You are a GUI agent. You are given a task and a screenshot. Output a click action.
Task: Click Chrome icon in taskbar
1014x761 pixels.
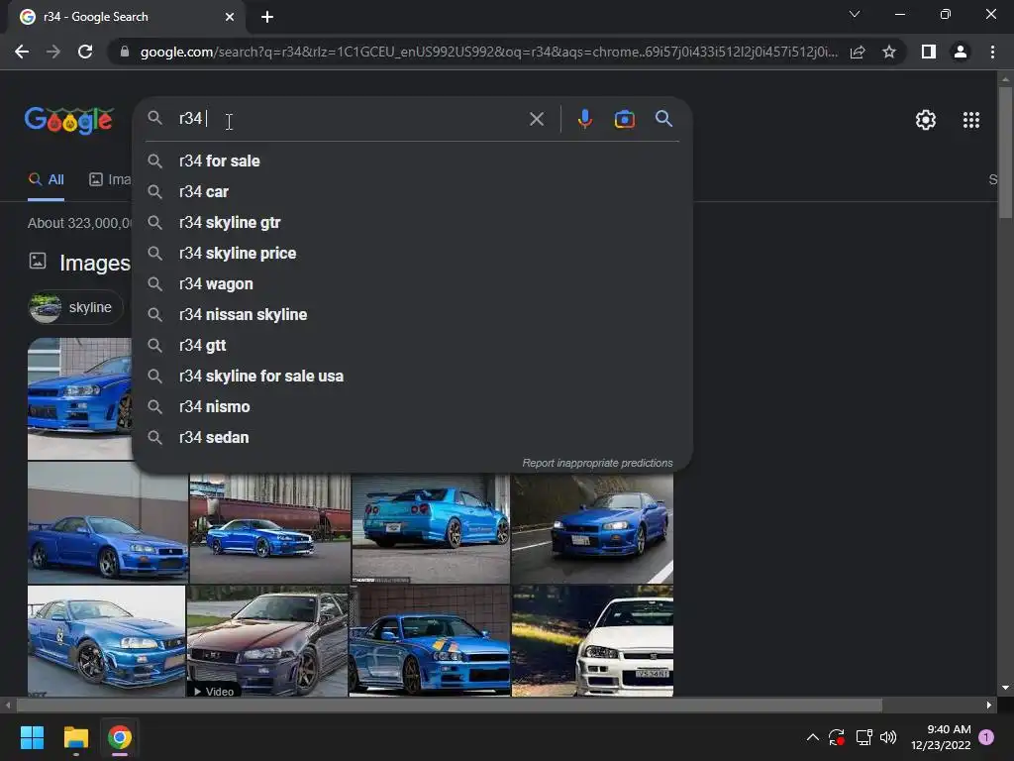point(120,737)
